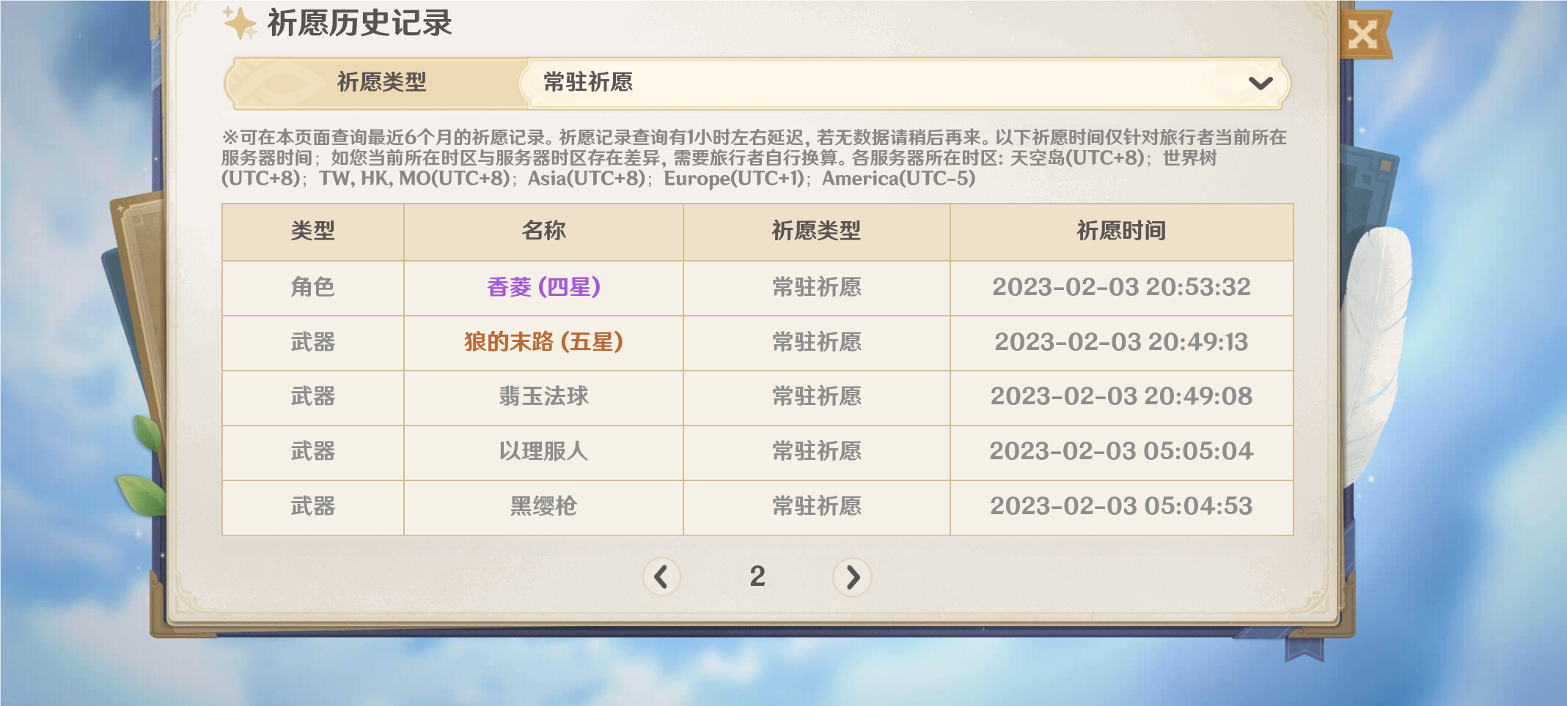Go to the previous page arrow

[661, 577]
